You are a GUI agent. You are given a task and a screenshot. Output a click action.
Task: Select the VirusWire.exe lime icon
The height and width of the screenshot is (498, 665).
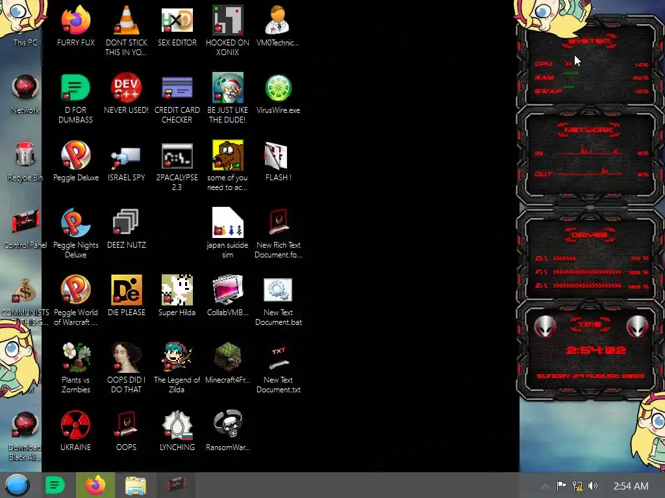278,94
